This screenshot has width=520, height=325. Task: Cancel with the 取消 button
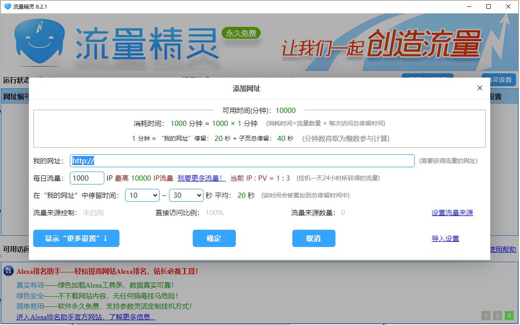click(x=314, y=238)
